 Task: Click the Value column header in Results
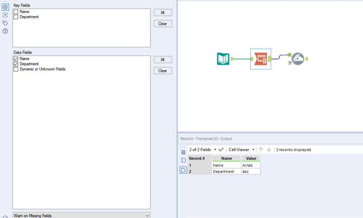pos(251,158)
